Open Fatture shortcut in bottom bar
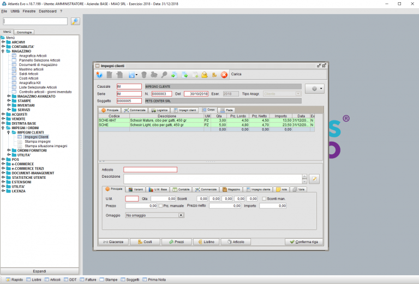419x284 pixels. (x=88, y=280)
